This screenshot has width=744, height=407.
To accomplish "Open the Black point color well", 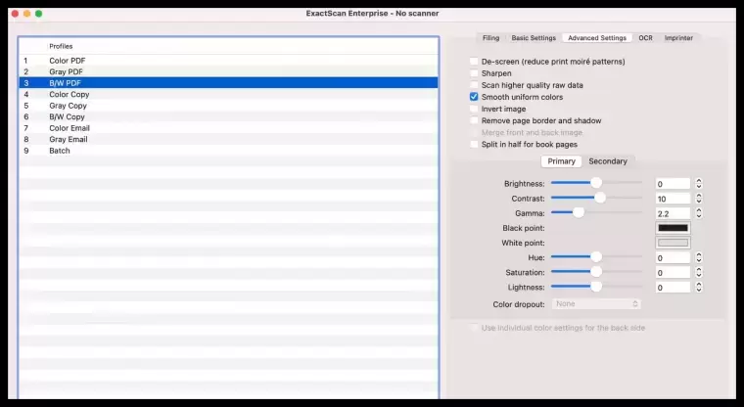I will click(x=673, y=228).
